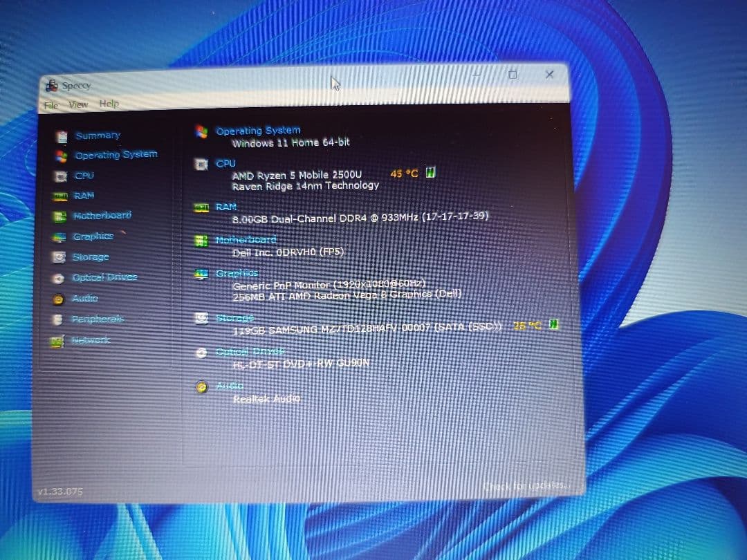Select the Graphics monitor icon in sidebar

coord(61,236)
